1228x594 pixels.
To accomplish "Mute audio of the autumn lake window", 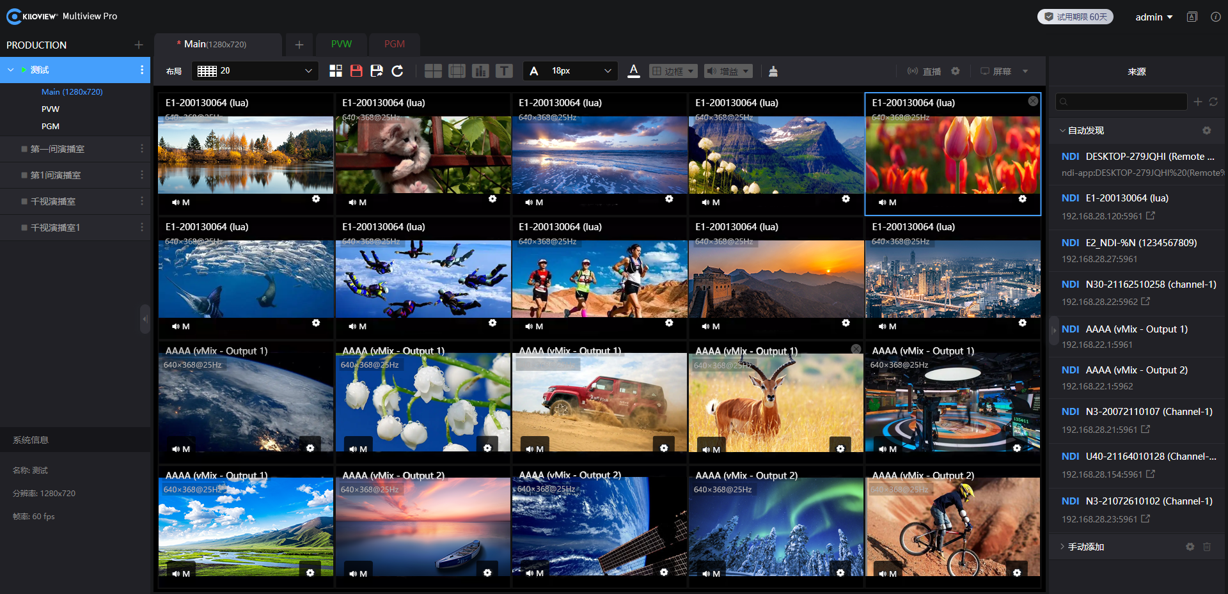I will (176, 203).
